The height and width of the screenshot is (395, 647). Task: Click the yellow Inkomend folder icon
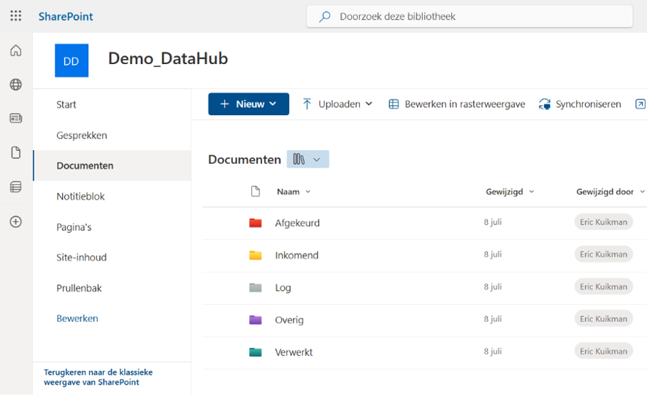click(x=256, y=255)
